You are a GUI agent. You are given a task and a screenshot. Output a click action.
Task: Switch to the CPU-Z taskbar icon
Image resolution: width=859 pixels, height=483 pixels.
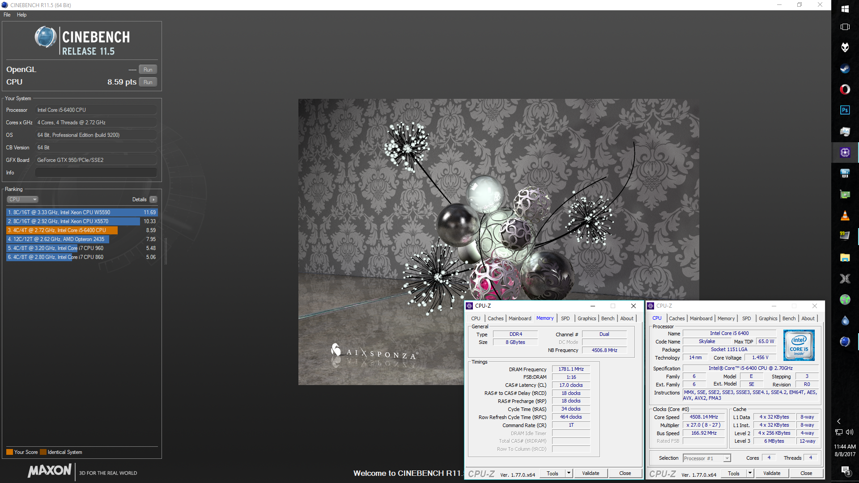tap(845, 153)
